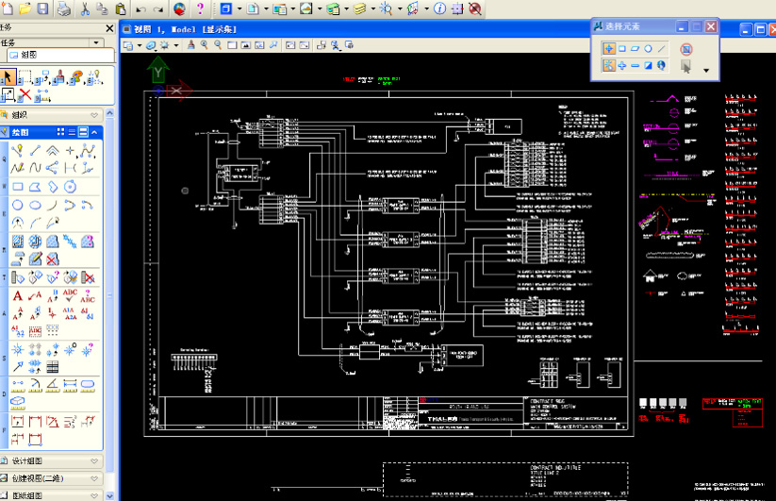Collapse the 绘图 task panel
The image size is (776, 501).
coord(94,132)
